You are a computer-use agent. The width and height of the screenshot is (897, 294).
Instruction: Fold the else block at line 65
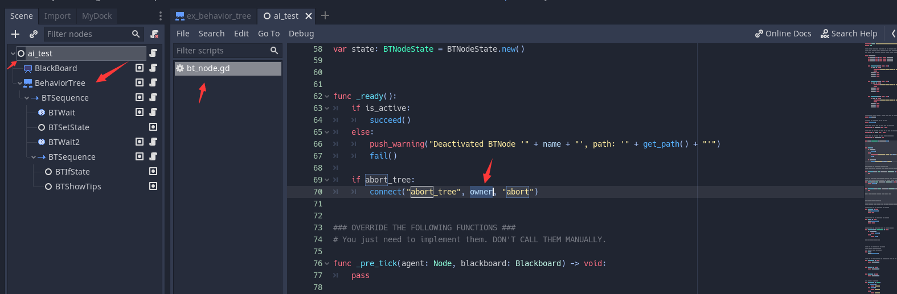point(327,132)
